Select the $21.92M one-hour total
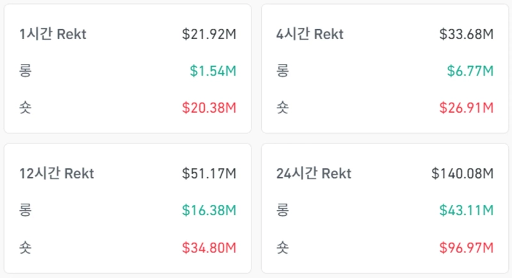Screen dimensions: 512x278 pyautogui.click(x=209, y=34)
